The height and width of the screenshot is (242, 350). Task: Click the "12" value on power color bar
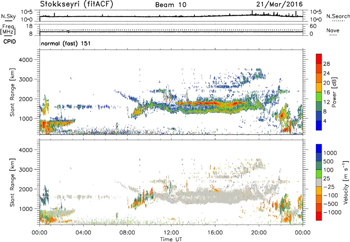coord(326,102)
